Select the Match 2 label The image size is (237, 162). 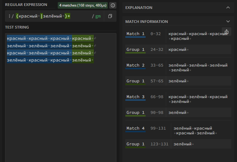click(x=135, y=65)
